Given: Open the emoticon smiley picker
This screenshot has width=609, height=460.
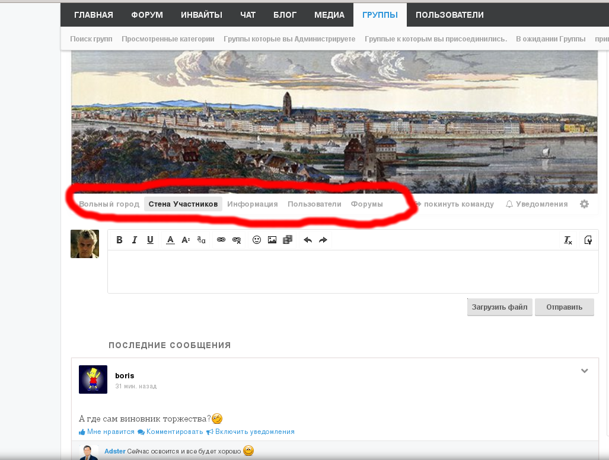Looking at the screenshot, I should (257, 240).
